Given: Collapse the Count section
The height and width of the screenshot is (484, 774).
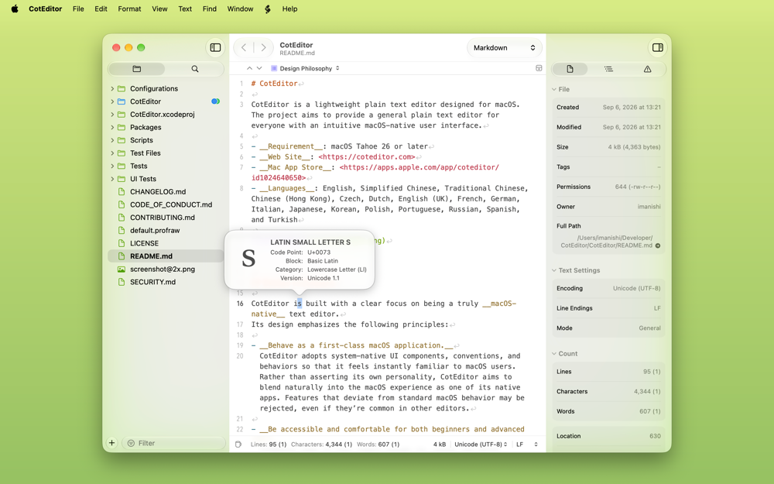Looking at the screenshot, I should point(554,354).
